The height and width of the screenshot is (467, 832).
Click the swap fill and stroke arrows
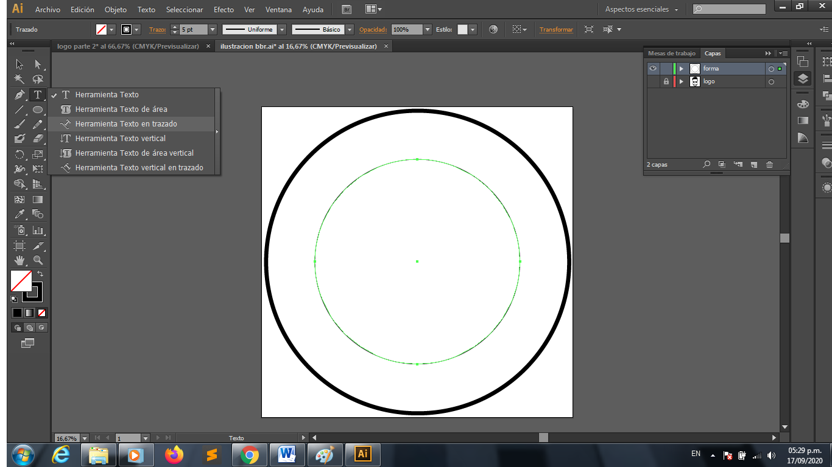click(40, 274)
